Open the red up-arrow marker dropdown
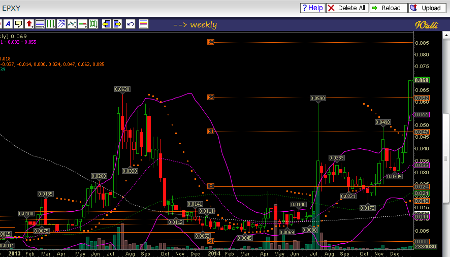The width and height of the screenshot is (450, 257). click(x=29, y=24)
